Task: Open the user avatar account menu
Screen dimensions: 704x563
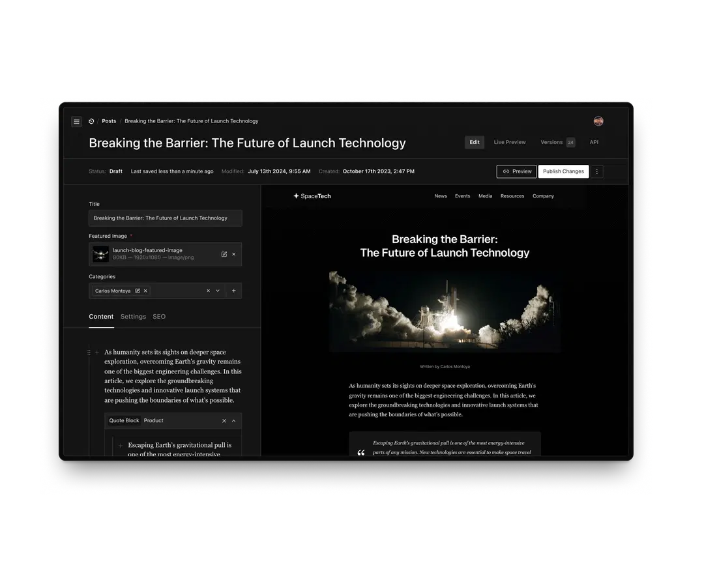Action: (x=598, y=121)
